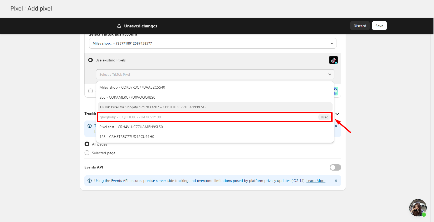Image resolution: width=434 pixels, height=222 pixels.
Task: Save the pixel changes
Action: 379,26
